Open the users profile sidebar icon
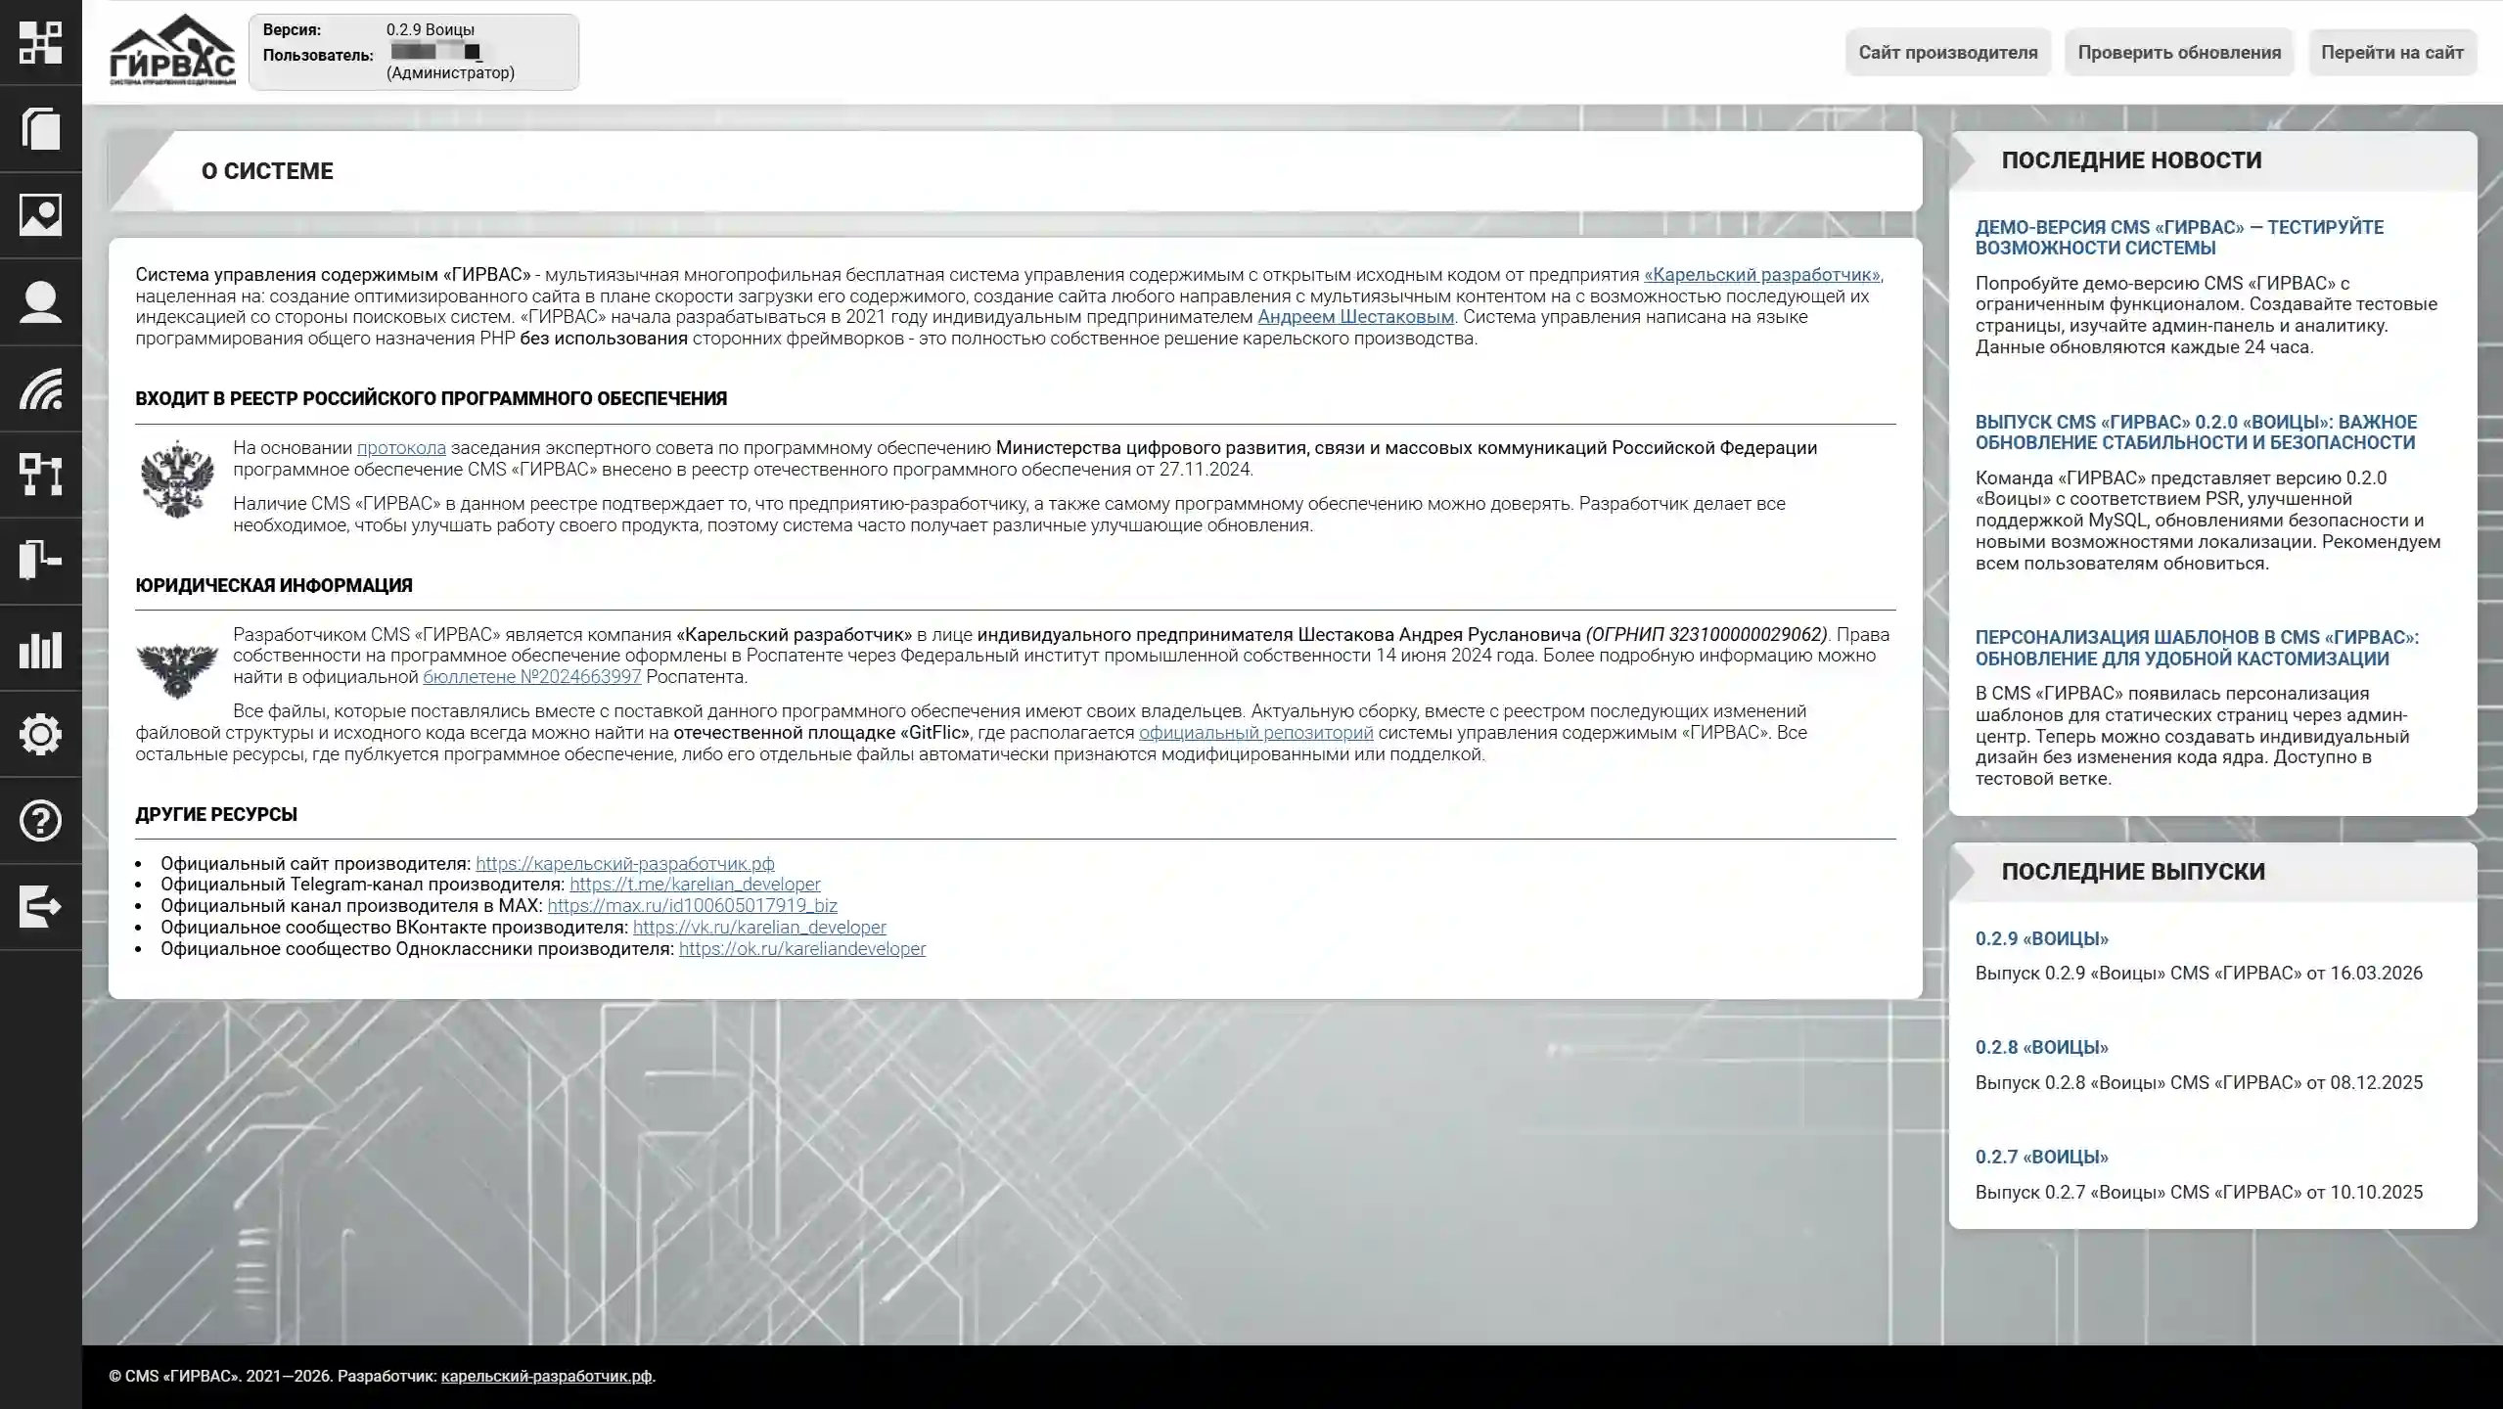The image size is (2503, 1409). 40,301
